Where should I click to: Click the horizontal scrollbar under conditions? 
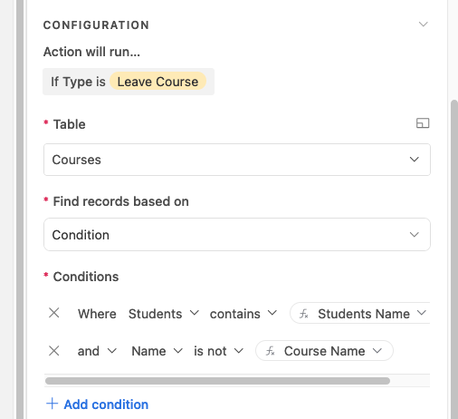coord(217,381)
